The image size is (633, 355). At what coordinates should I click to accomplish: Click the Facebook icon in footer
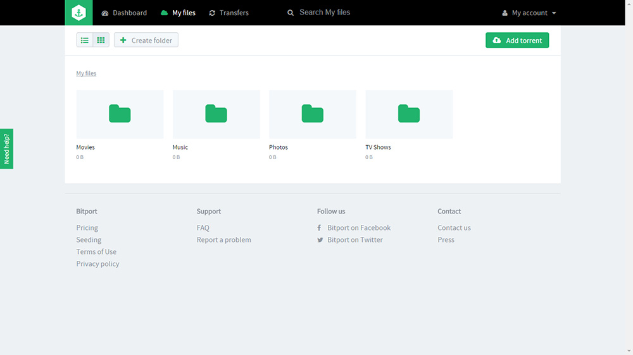tap(319, 227)
